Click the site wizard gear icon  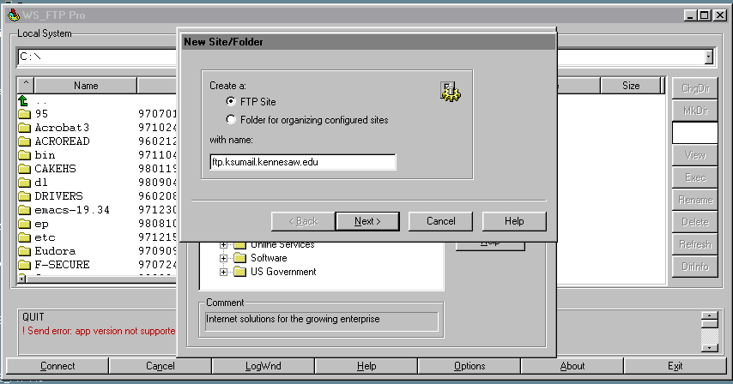[x=450, y=92]
